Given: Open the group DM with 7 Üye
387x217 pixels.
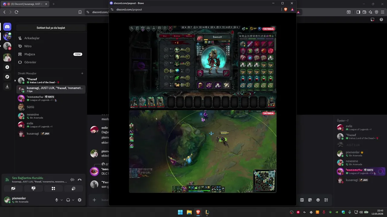Looking at the screenshot, I should point(51,89).
